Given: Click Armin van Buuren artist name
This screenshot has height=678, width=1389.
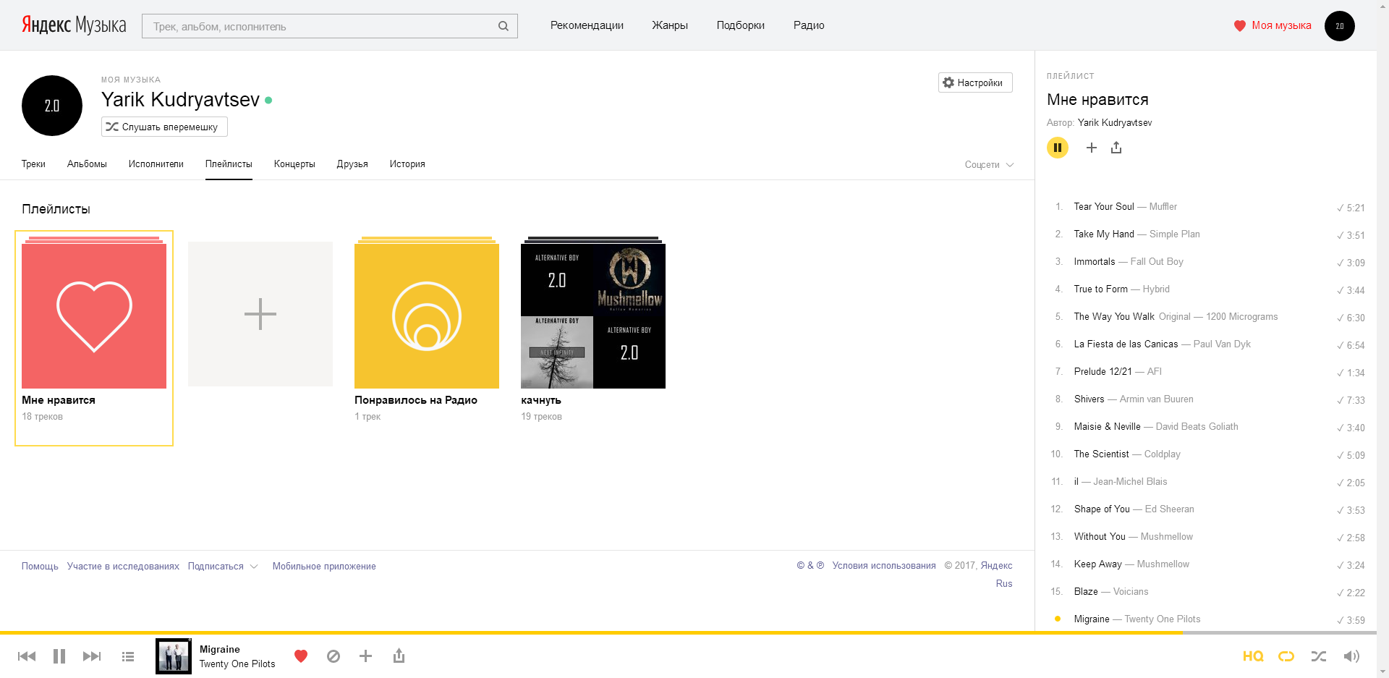Looking at the screenshot, I should click(1157, 399).
